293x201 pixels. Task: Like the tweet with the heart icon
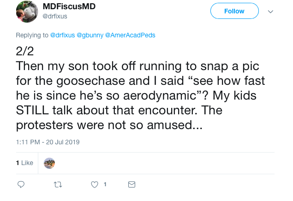tap(95, 184)
